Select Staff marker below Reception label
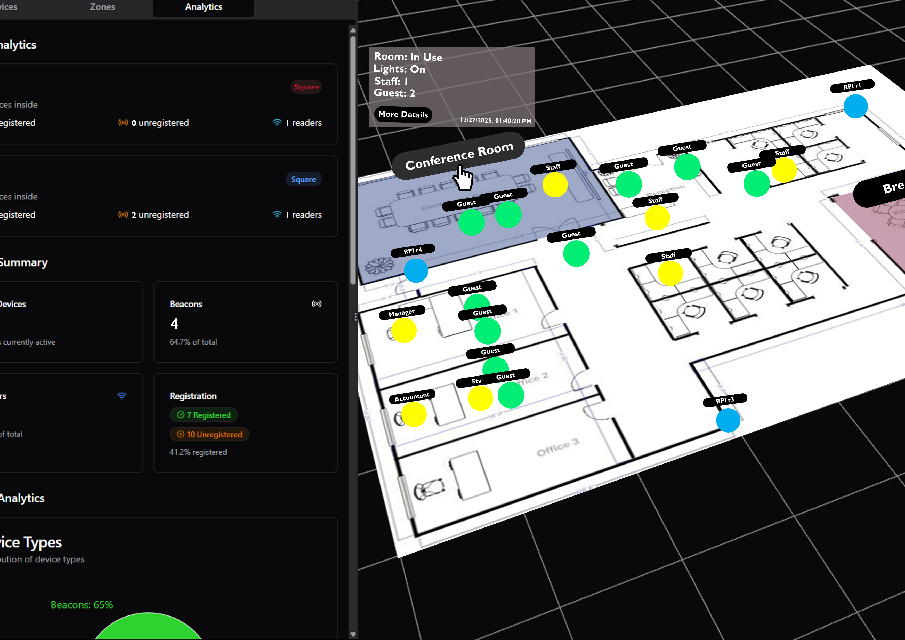This screenshot has width=905, height=640. coord(657,218)
